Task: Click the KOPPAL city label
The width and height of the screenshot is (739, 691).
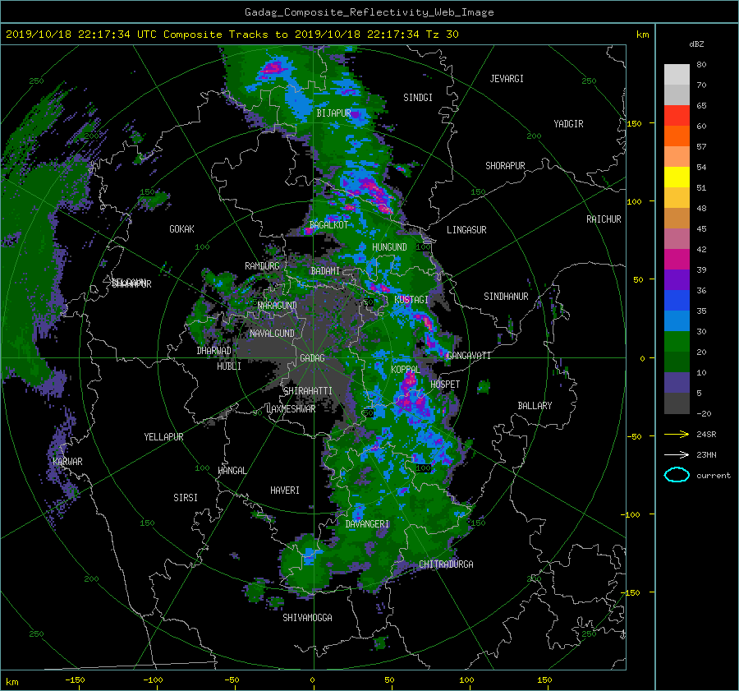Action: point(406,370)
